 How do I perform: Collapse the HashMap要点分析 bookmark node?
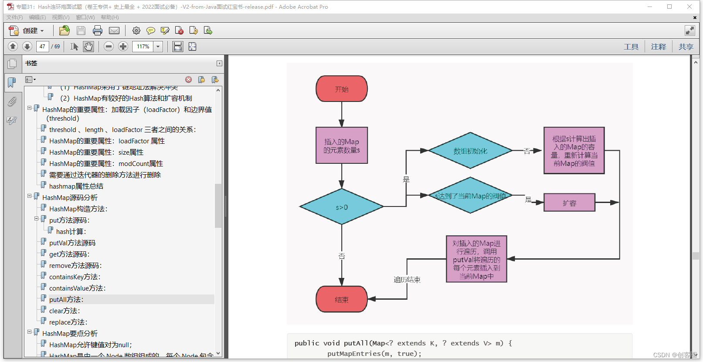click(30, 332)
